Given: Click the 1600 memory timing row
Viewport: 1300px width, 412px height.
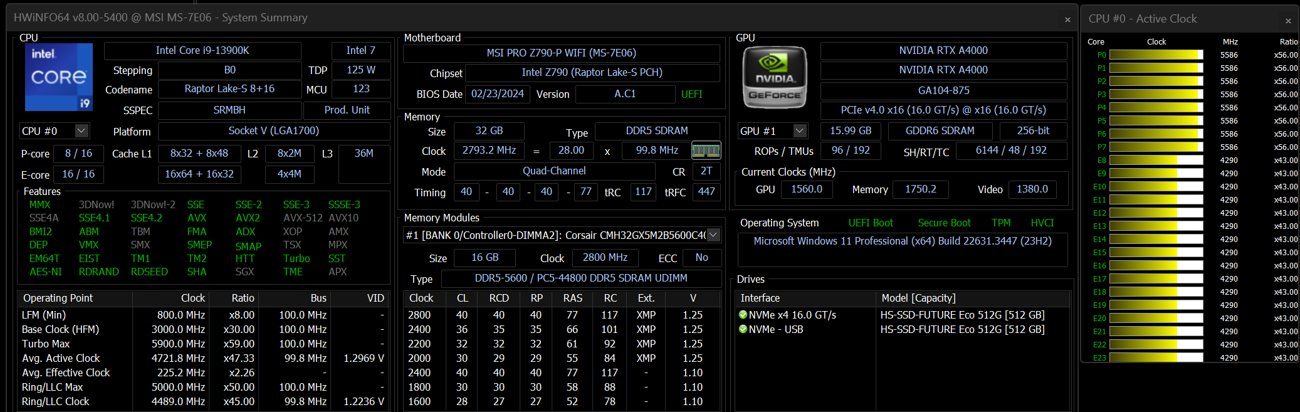Looking at the screenshot, I should click(x=562, y=401).
